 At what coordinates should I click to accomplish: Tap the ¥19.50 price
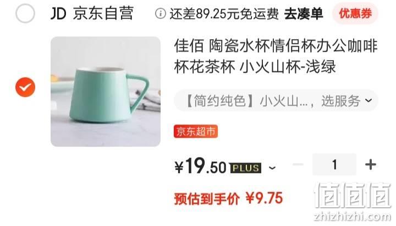coord(200,166)
